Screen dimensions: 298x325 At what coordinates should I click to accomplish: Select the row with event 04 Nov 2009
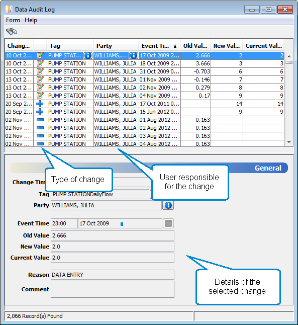tap(144, 96)
